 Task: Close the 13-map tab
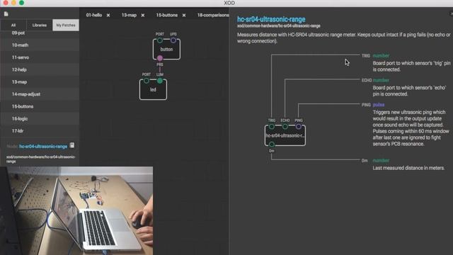point(143,16)
